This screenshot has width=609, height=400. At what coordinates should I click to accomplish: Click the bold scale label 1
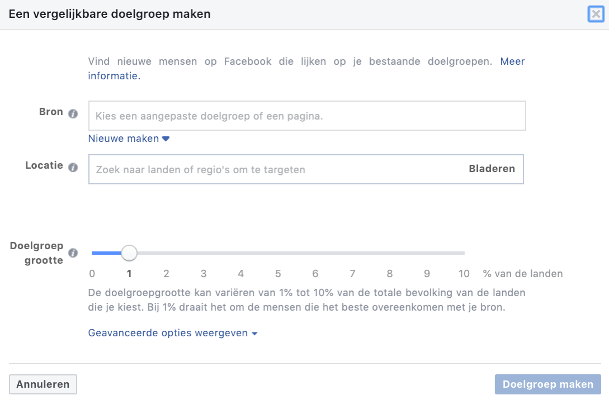129,274
